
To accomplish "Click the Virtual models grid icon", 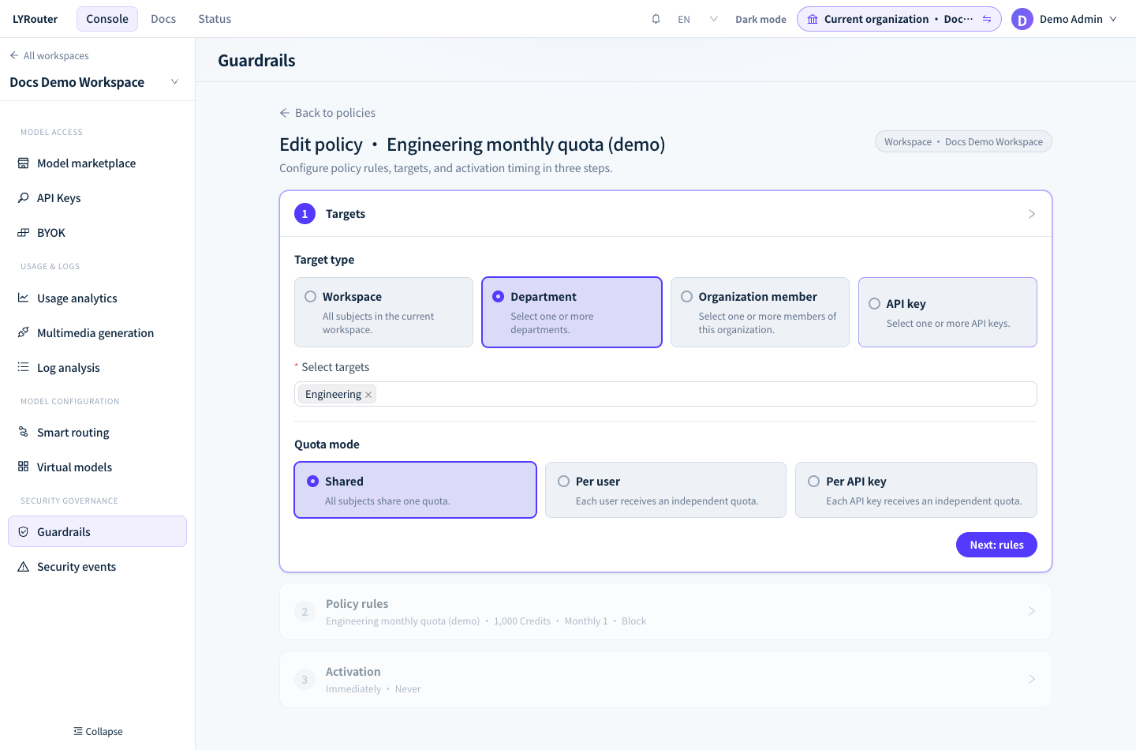I will click(x=24, y=467).
